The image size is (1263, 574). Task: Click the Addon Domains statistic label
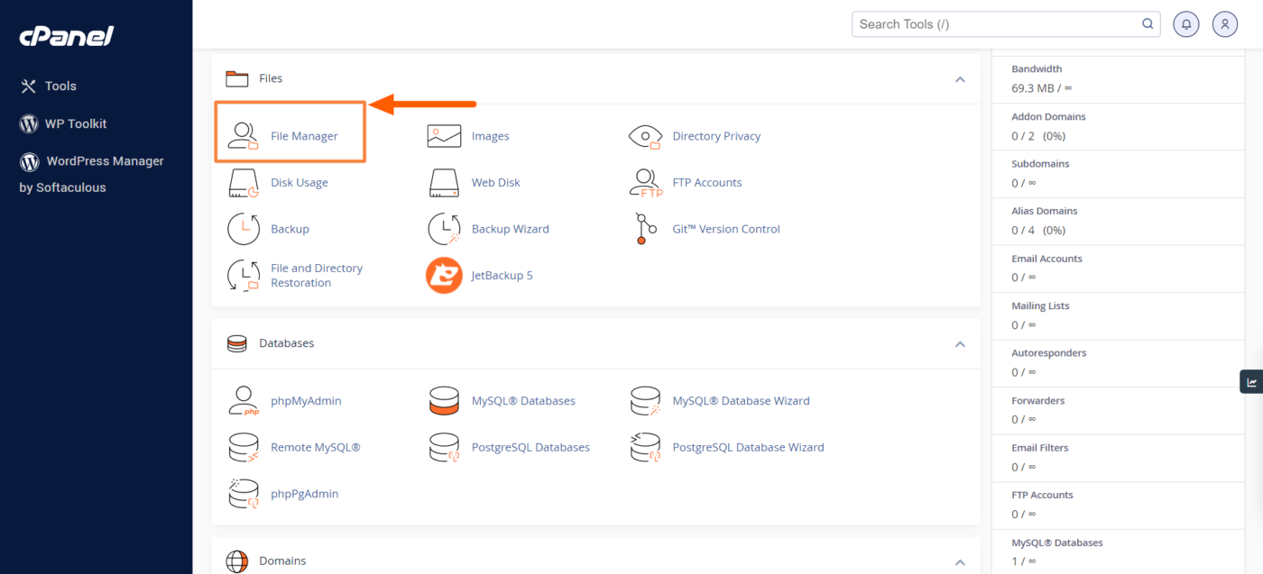(1048, 116)
